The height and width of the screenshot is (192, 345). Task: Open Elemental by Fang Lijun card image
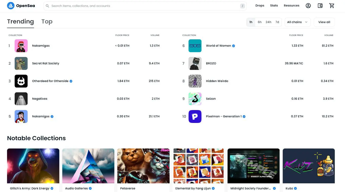click(199, 166)
